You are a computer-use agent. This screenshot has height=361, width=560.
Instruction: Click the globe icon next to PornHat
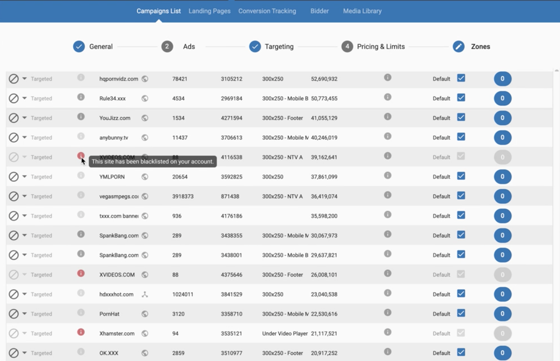pyautogui.click(x=145, y=314)
